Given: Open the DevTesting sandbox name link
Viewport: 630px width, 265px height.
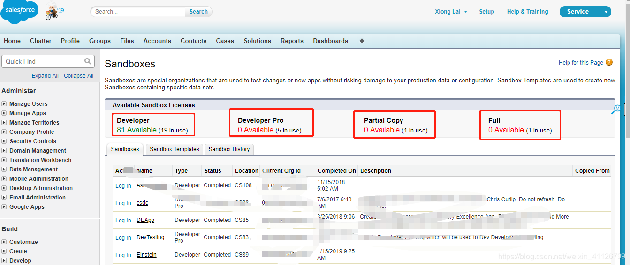Looking at the screenshot, I should [151, 237].
